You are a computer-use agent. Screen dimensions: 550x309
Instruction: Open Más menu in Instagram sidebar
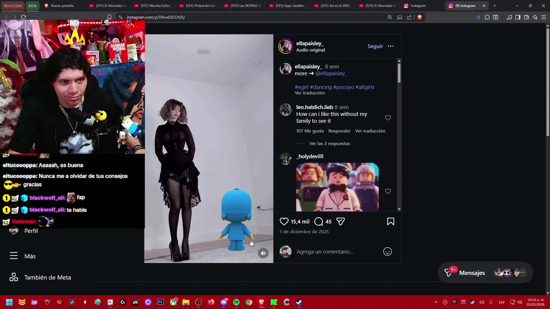(x=23, y=256)
